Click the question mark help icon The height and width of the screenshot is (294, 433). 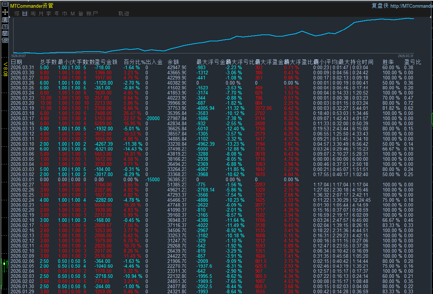tap(5, 27)
